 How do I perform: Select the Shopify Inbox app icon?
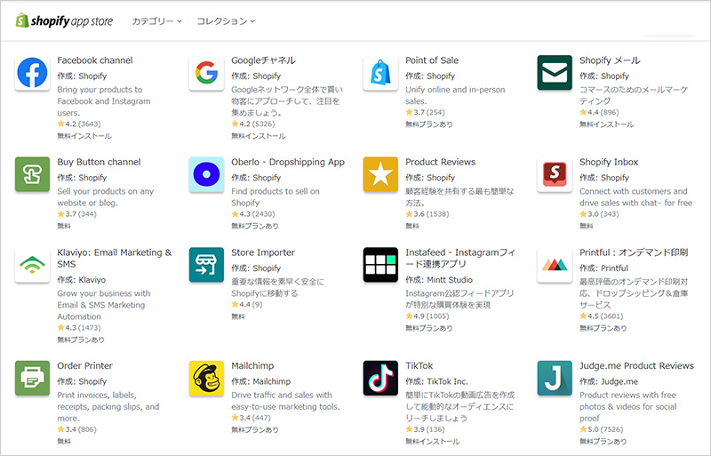pyautogui.click(x=555, y=174)
